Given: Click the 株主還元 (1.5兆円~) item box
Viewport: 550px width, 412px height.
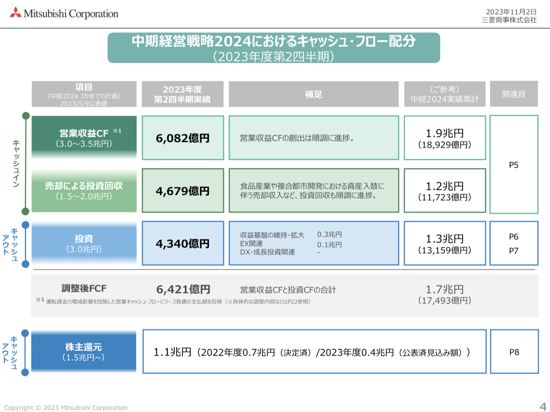Looking at the screenshot, I should [84, 351].
